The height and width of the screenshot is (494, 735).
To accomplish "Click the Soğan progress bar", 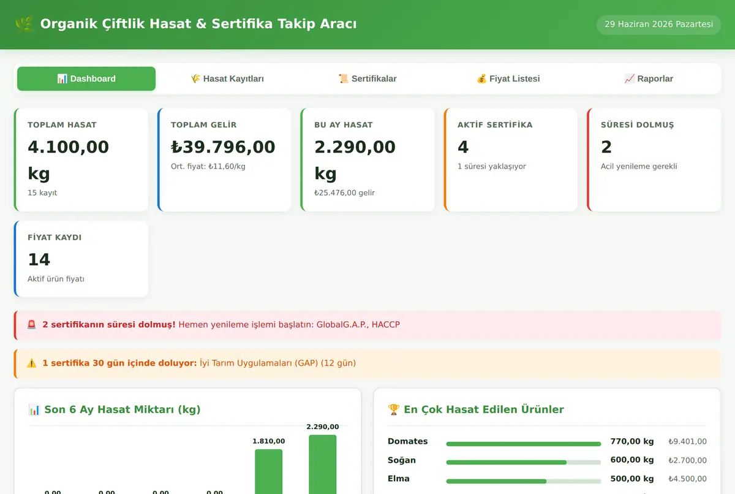I will (524, 462).
